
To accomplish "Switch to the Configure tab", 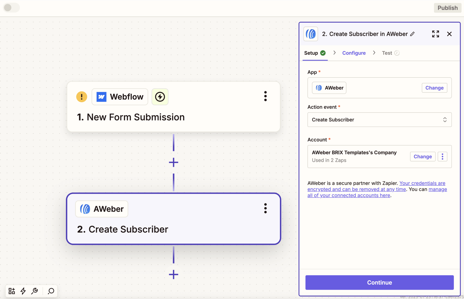I will point(354,53).
